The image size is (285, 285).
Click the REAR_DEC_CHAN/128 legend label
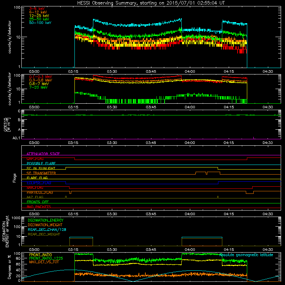(47, 229)
